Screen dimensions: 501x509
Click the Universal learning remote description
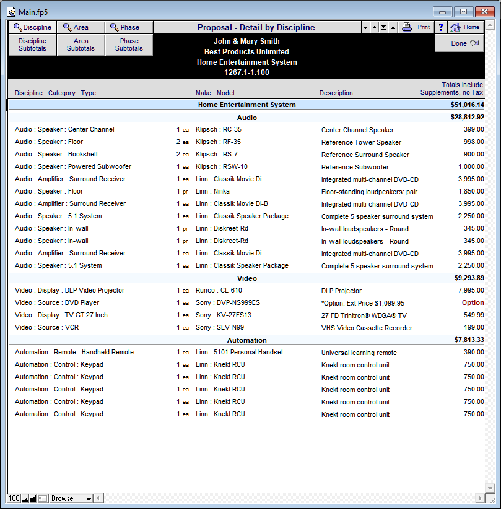coord(359,353)
